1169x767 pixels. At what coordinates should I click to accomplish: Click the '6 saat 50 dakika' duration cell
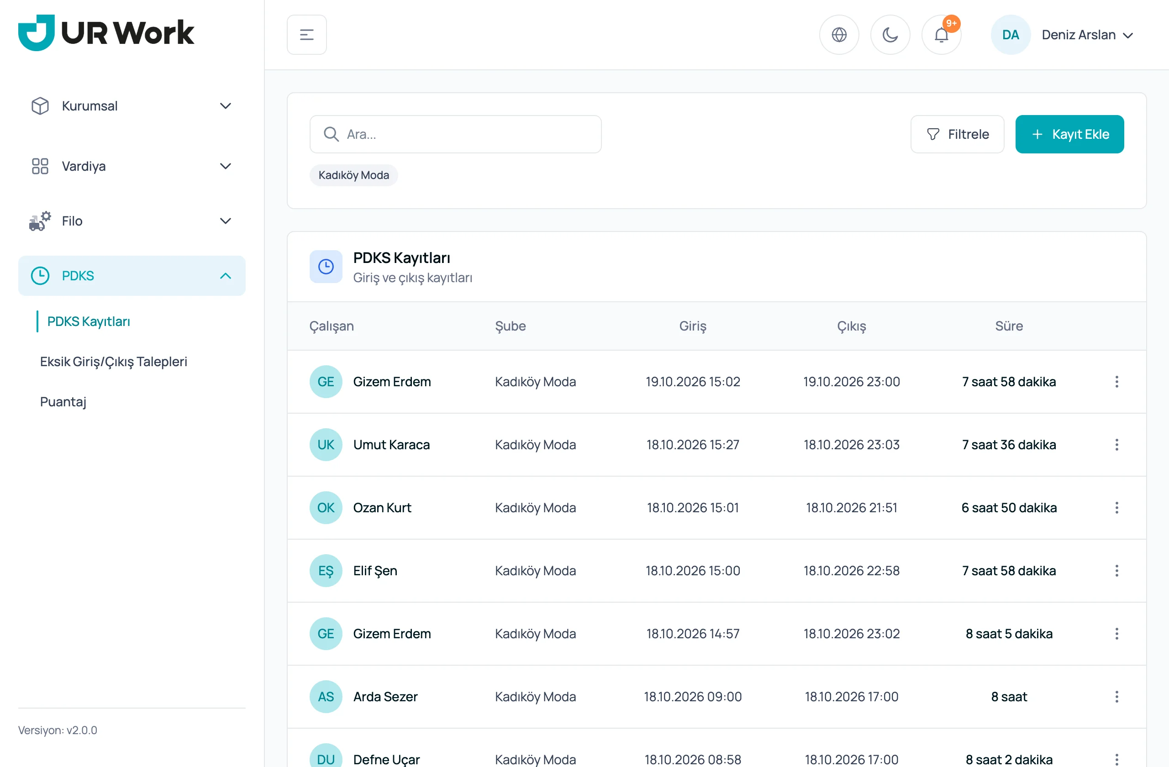(x=1009, y=507)
